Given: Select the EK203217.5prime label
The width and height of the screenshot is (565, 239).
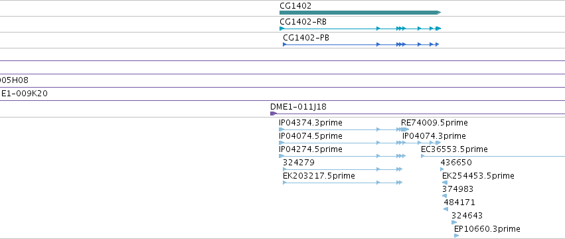Looking at the screenshot, I should pyautogui.click(x=319, y=176).
